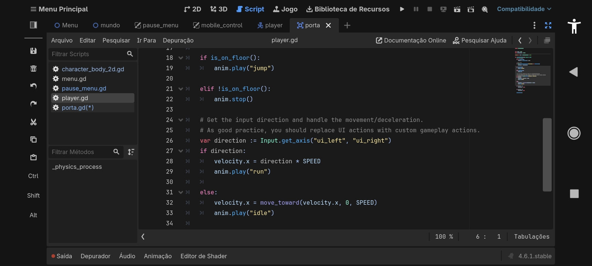Save the script using the floppy disk icon
The image size is (592, 266).
(x=33, y=51)
